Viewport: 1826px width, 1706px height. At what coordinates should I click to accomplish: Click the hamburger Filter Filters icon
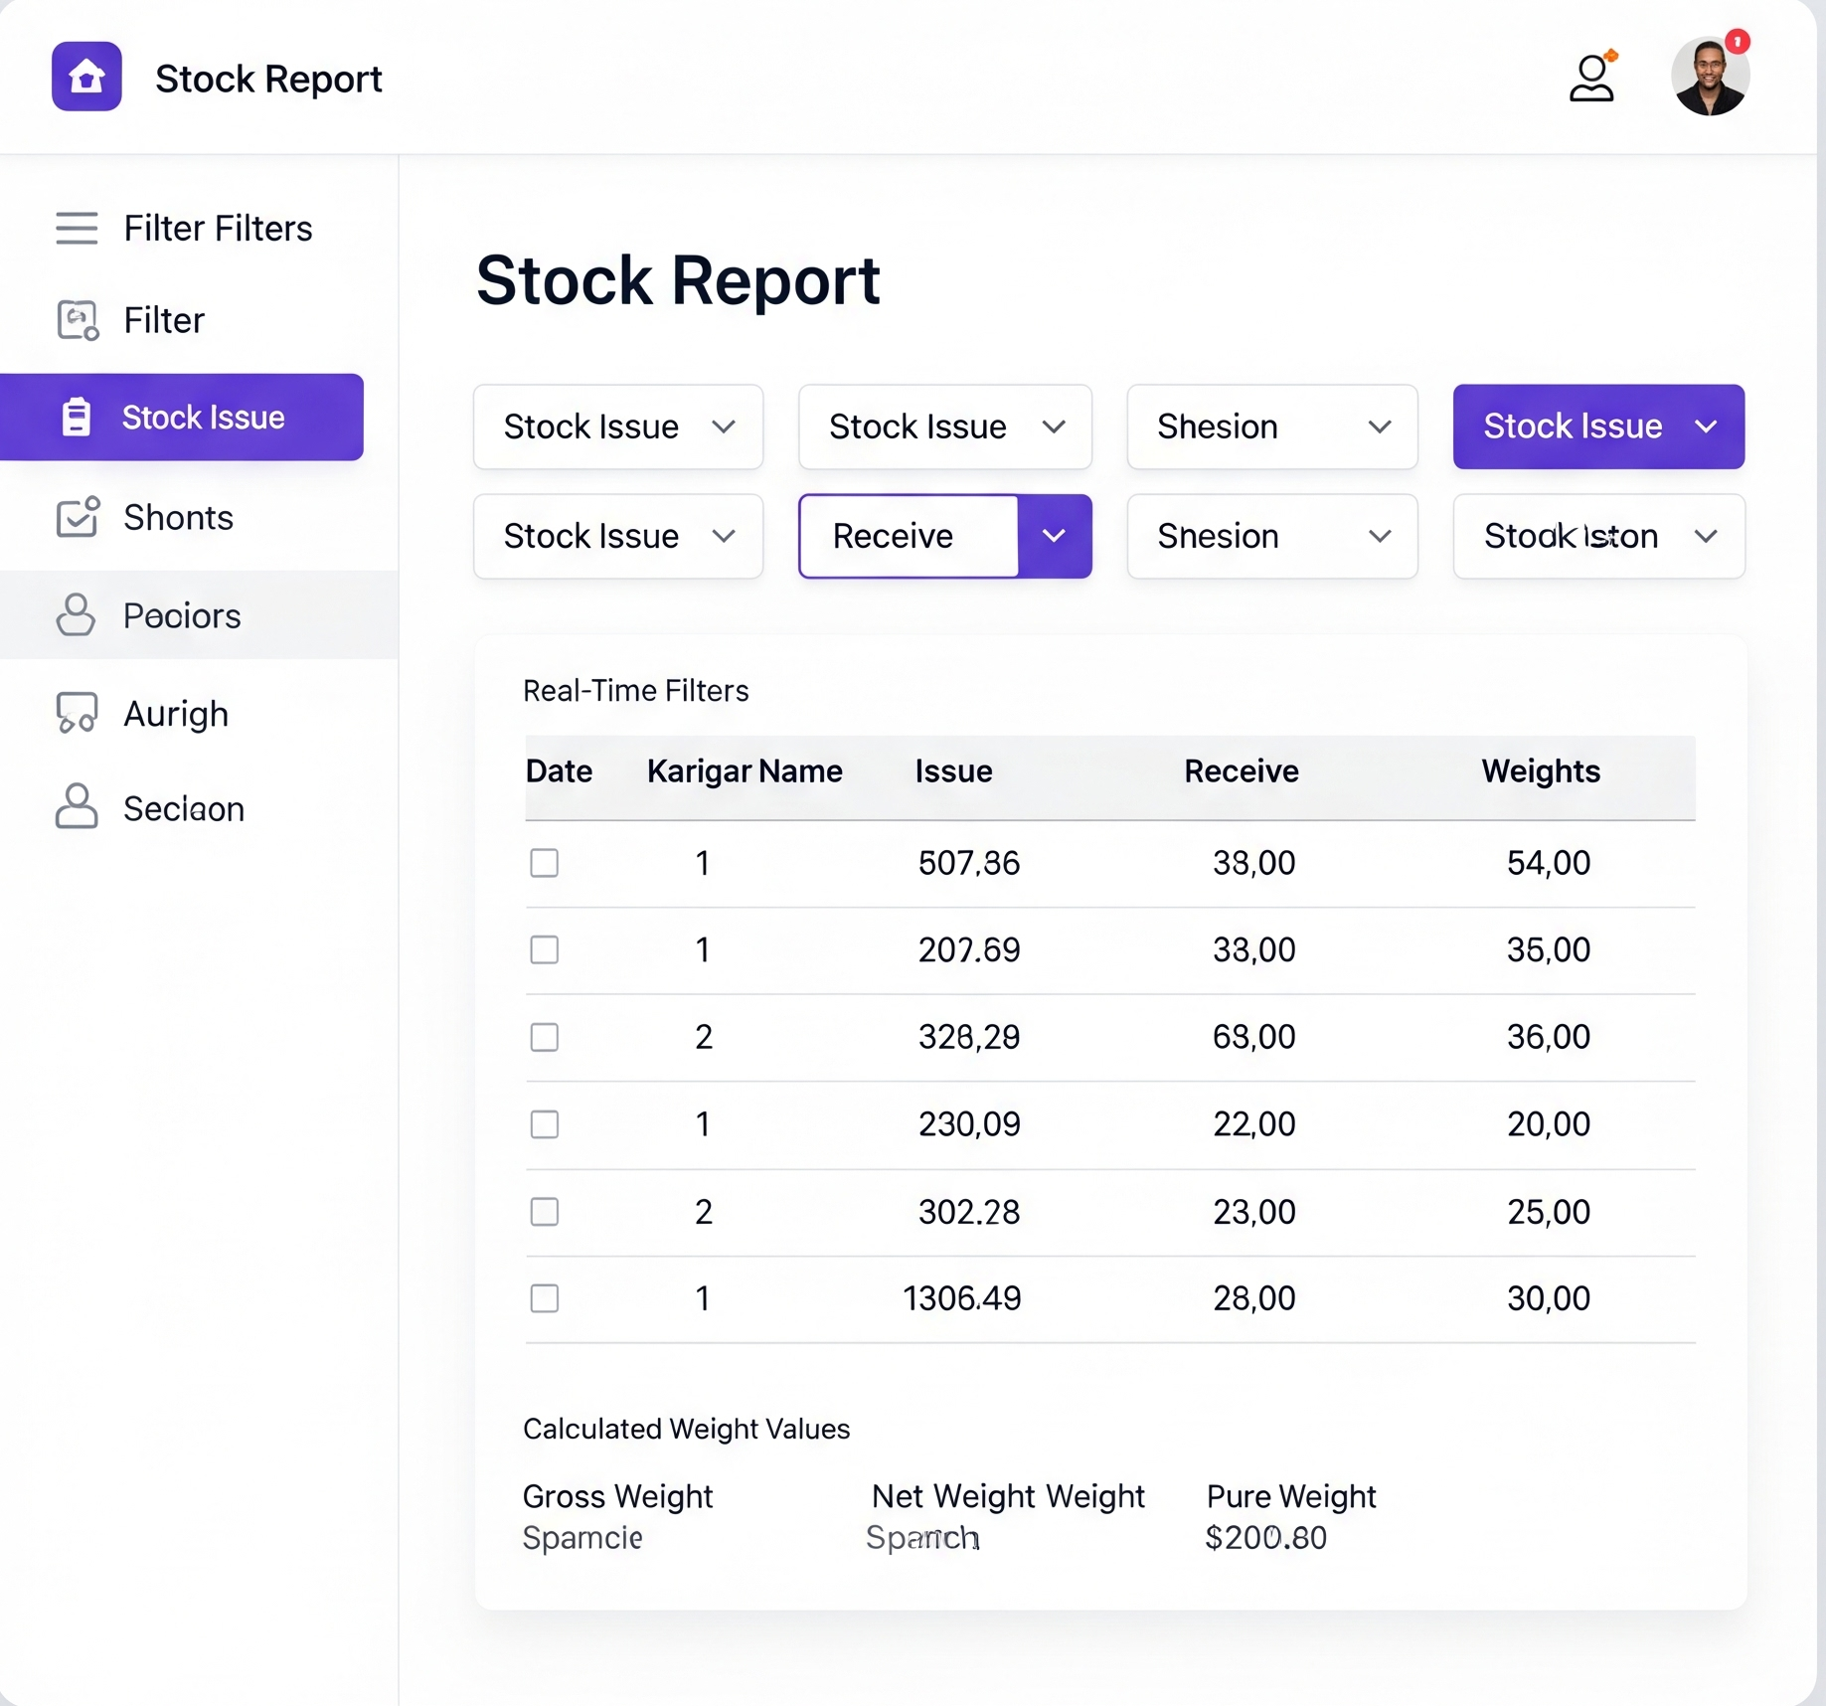pos(77,228)
